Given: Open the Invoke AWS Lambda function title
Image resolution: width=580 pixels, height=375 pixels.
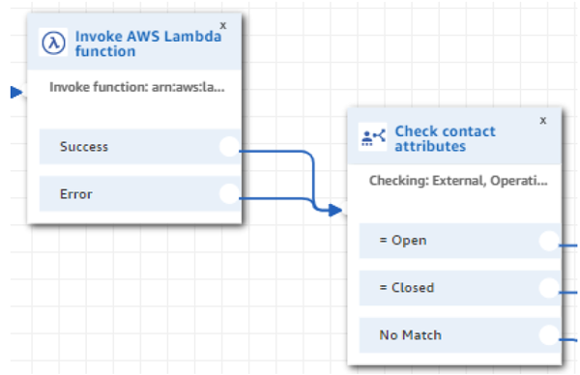Looking at the screenshot, I should pyautogui.click(x=148, y=43).
